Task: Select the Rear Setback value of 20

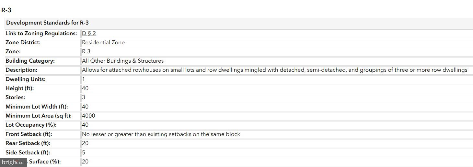Action: click(x=85, y=143)
